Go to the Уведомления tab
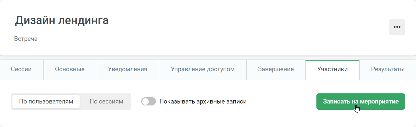The height and width of the screenshot is (127, 416). click(128, 70)
